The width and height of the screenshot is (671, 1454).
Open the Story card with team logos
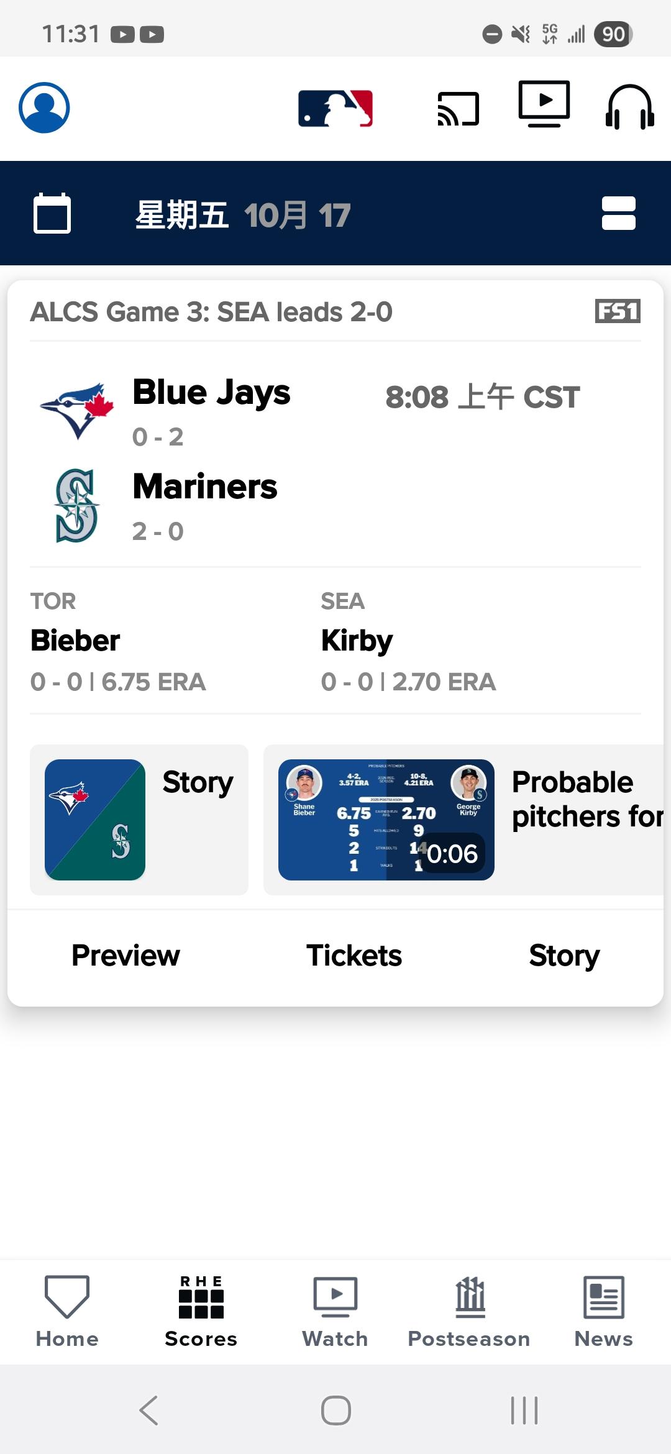coord(139,820)
